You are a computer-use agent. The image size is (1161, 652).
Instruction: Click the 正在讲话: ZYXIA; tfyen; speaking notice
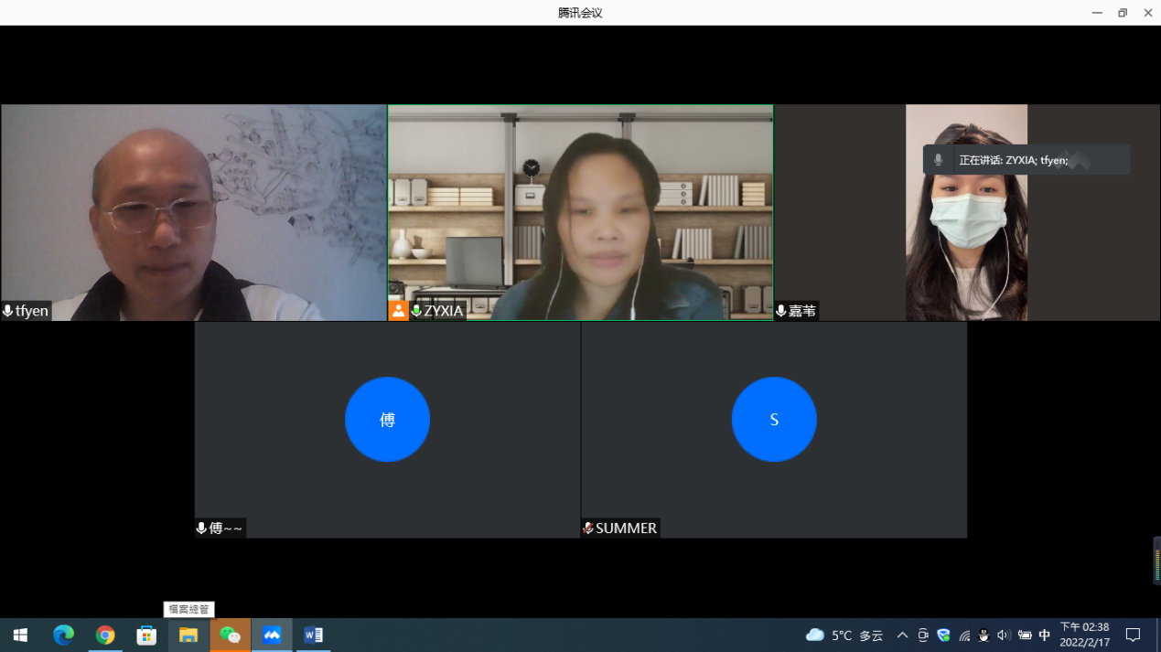tap(1027, 160)
